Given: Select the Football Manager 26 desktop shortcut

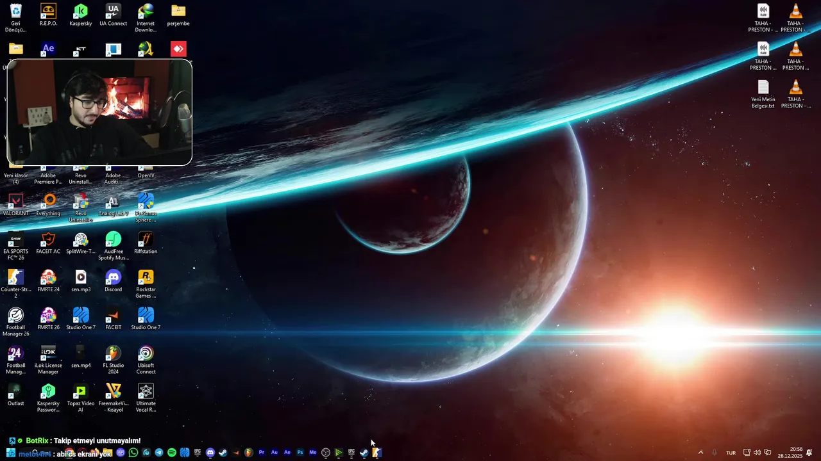Looking at the screenshot, I should click(x=15, y=321).
